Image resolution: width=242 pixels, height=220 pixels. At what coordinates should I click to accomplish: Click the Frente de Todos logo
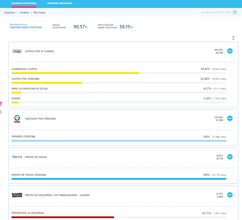(17, 157)
